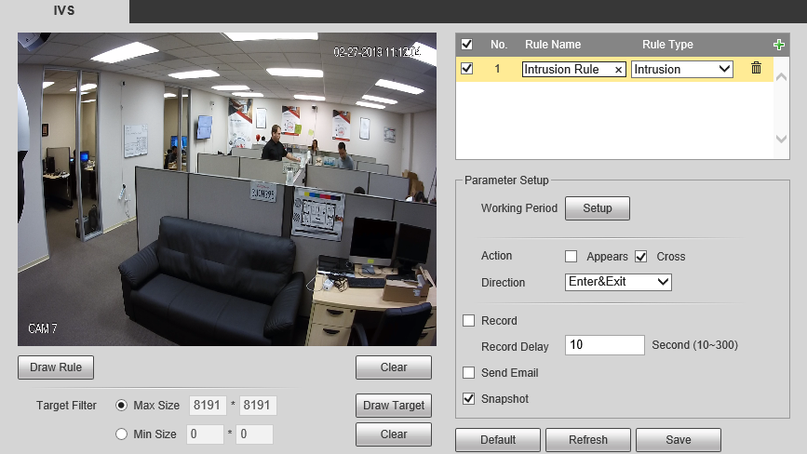Viewport: 807px width, 454px height.
Task: Toggle the select-all rules checkbox in the header
Action: coord(467,45)
